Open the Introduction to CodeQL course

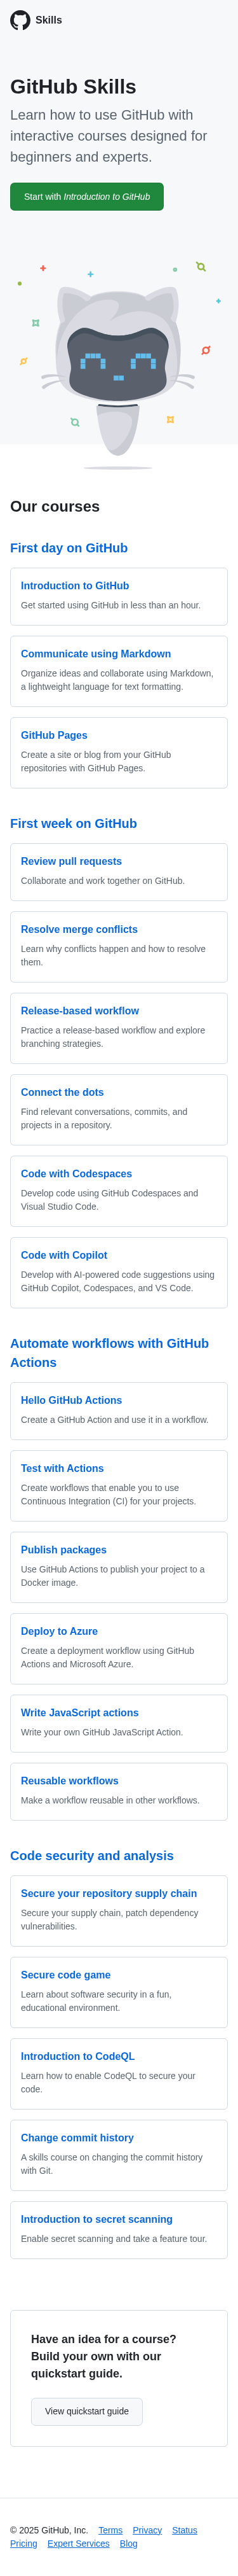click(x=77, y=2056)
